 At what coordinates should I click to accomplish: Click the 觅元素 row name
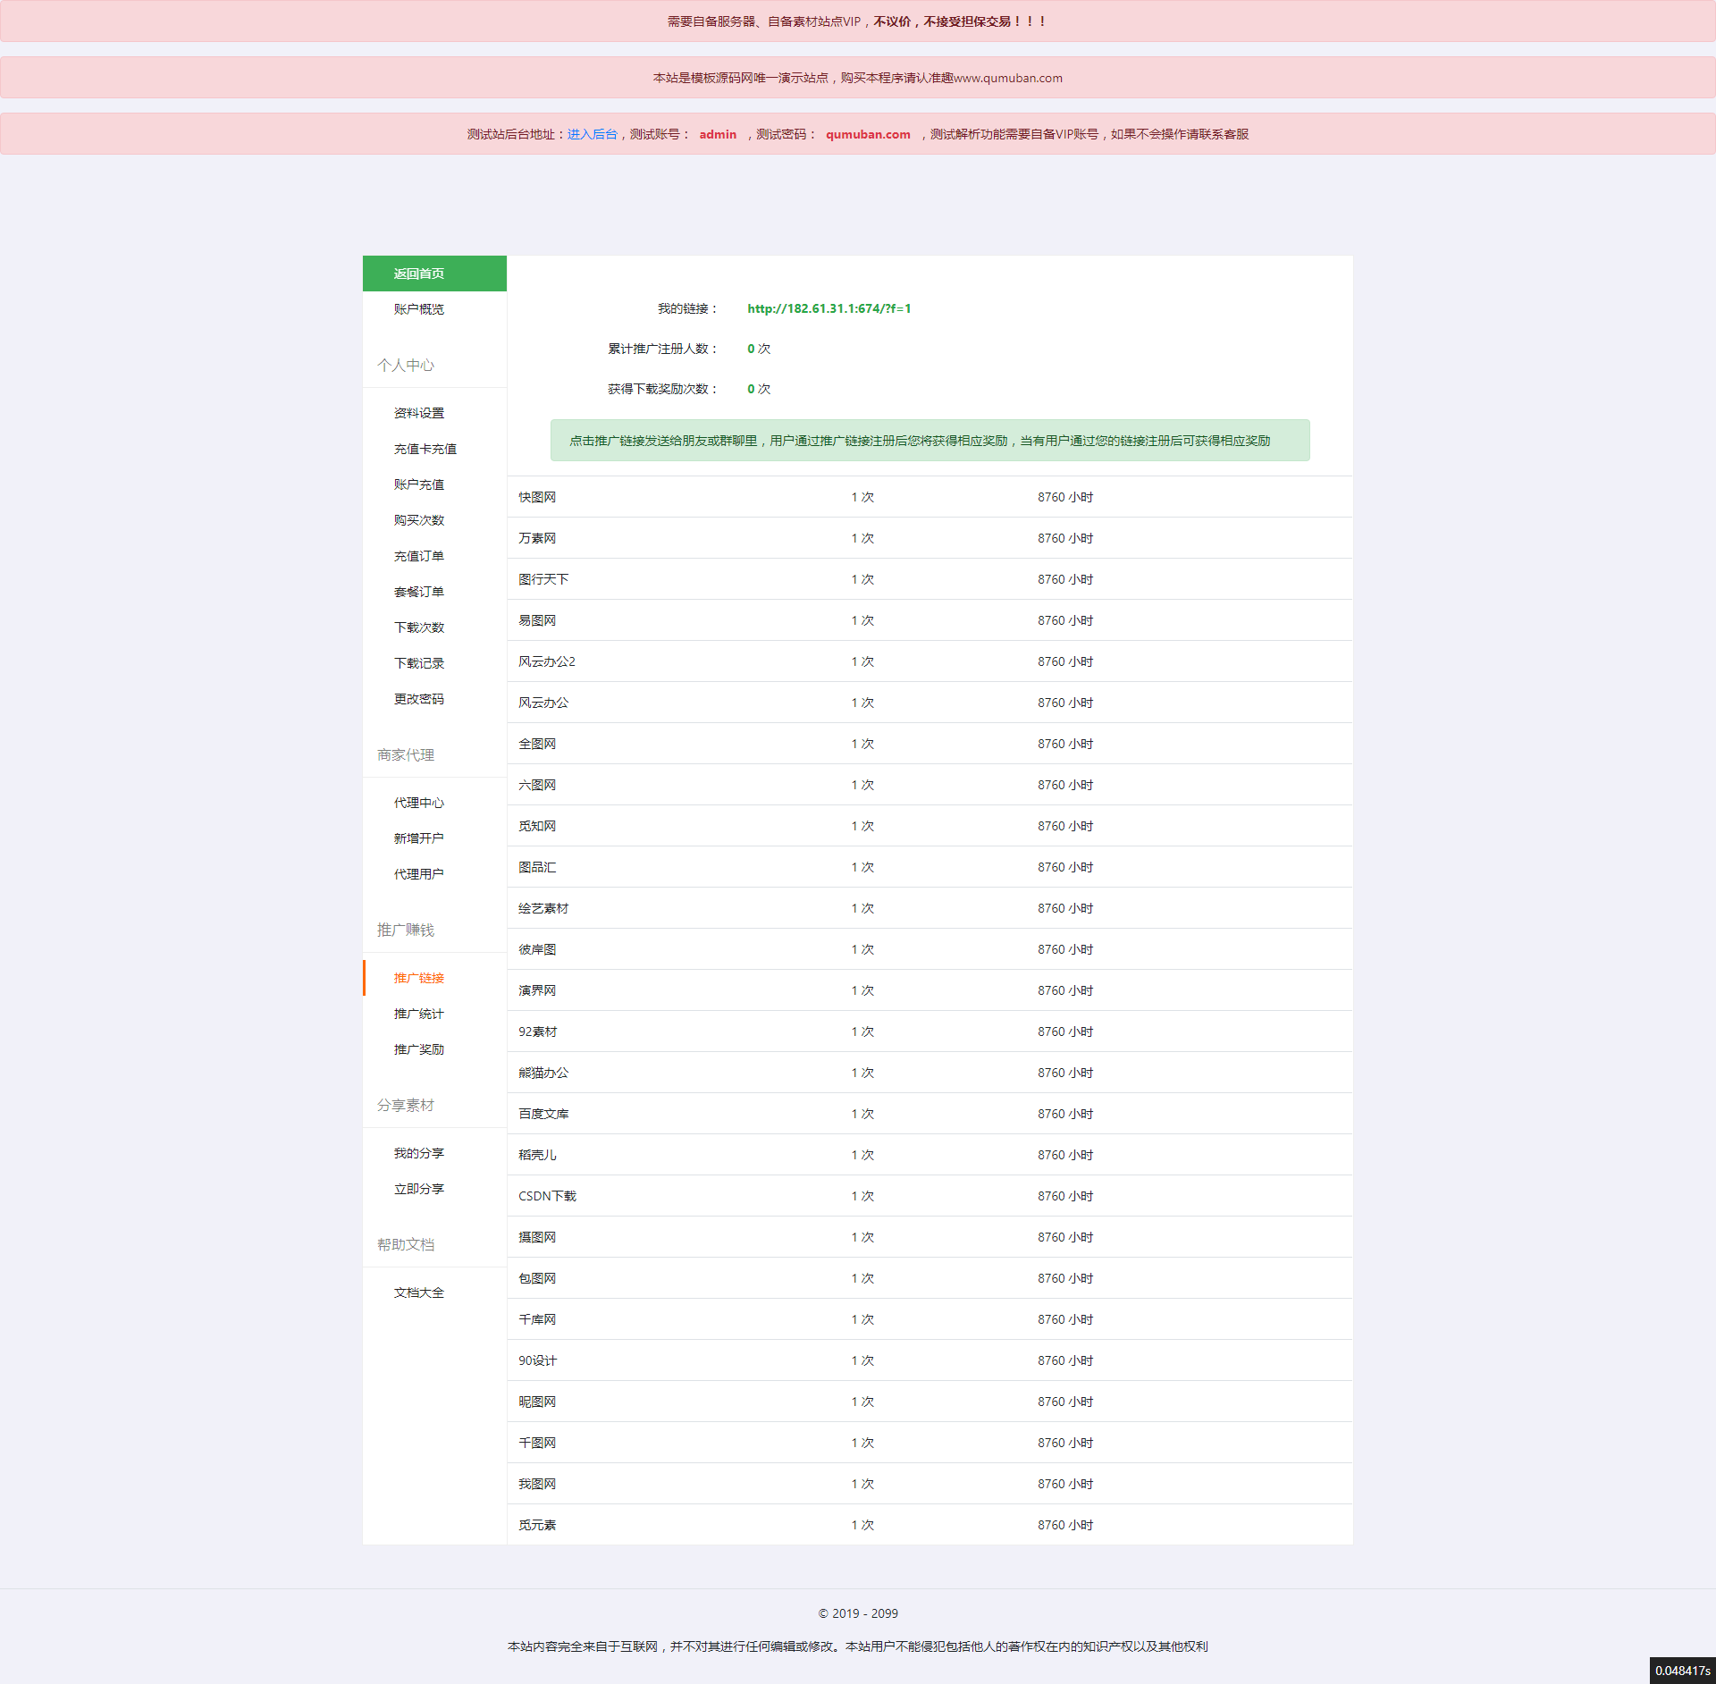click(537, 1525)
